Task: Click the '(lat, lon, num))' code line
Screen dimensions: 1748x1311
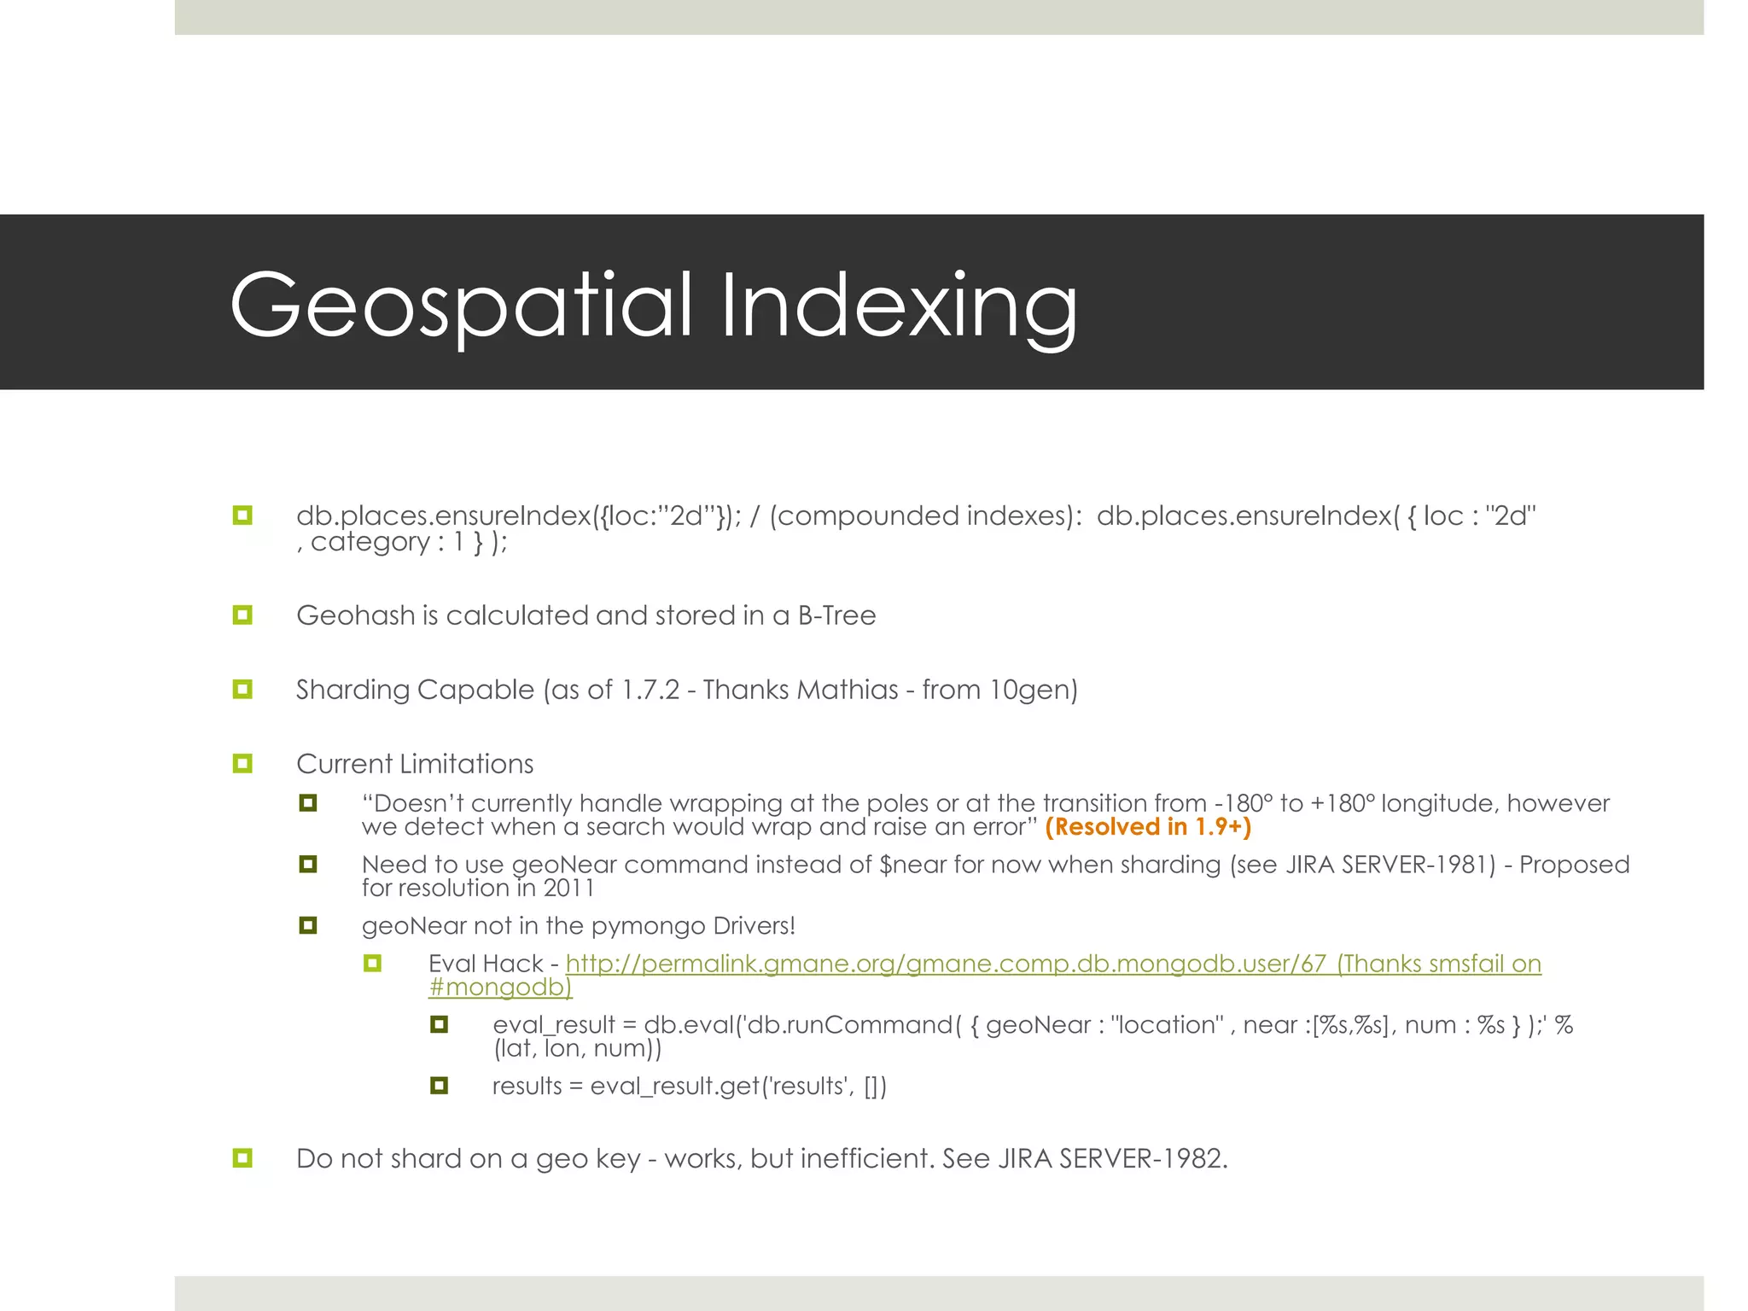Action: tap(577, 1049)
